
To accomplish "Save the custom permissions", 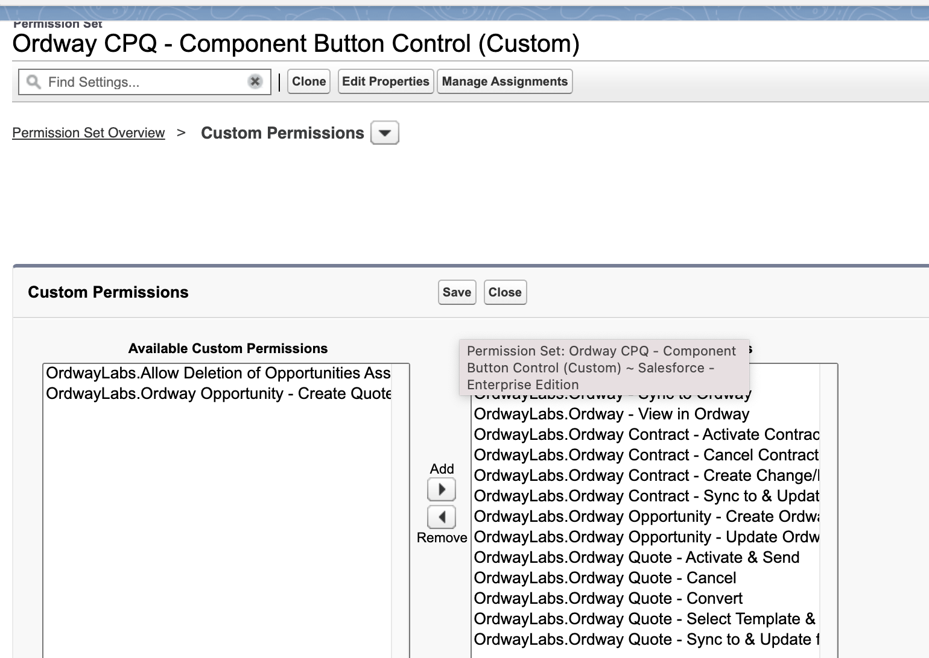I will tap(457, 292).
